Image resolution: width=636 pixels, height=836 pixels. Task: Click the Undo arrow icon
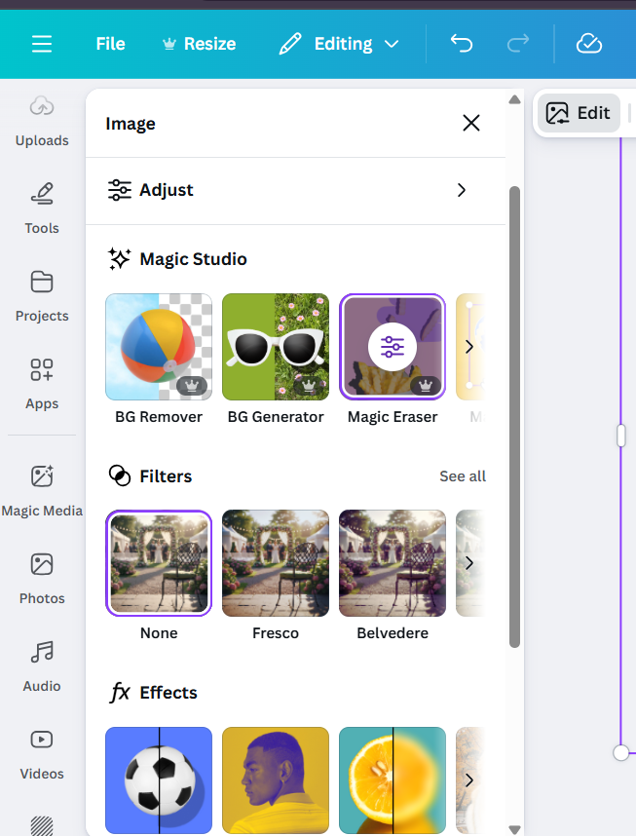(461, 44)
